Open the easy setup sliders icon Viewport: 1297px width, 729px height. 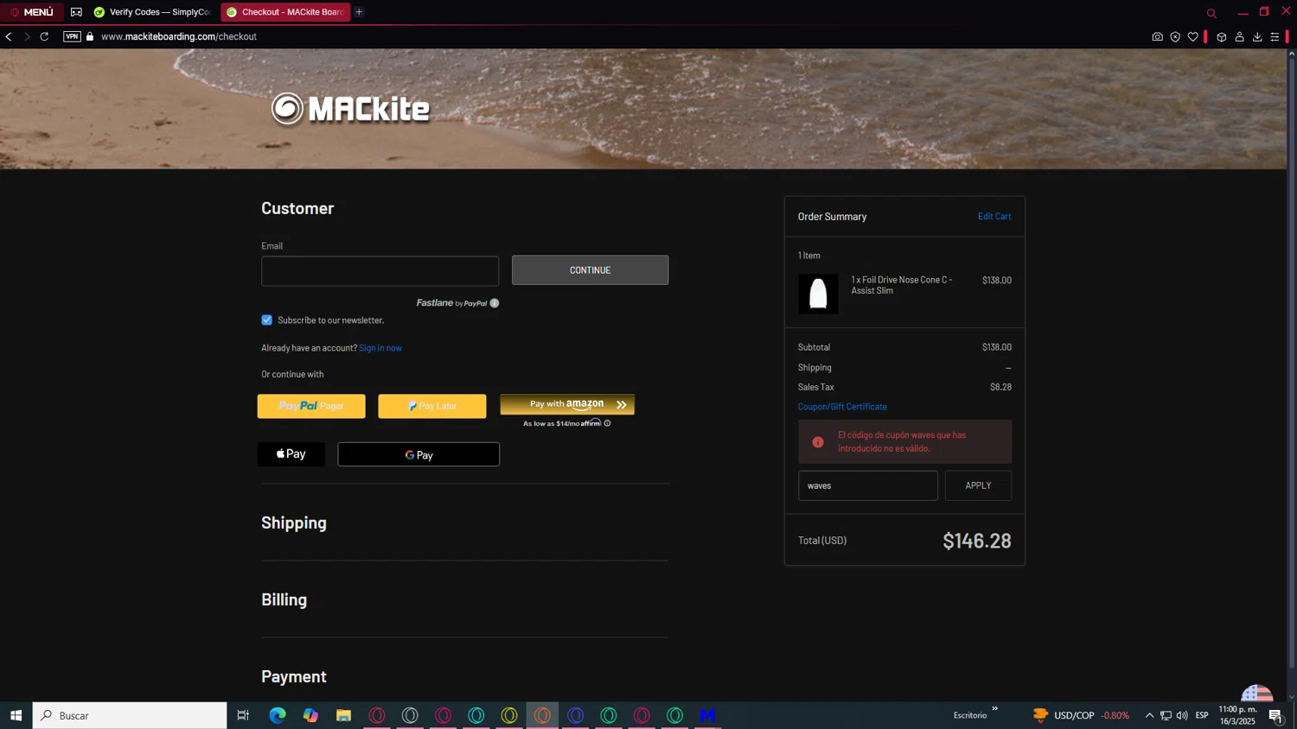tap(1275, 36)
